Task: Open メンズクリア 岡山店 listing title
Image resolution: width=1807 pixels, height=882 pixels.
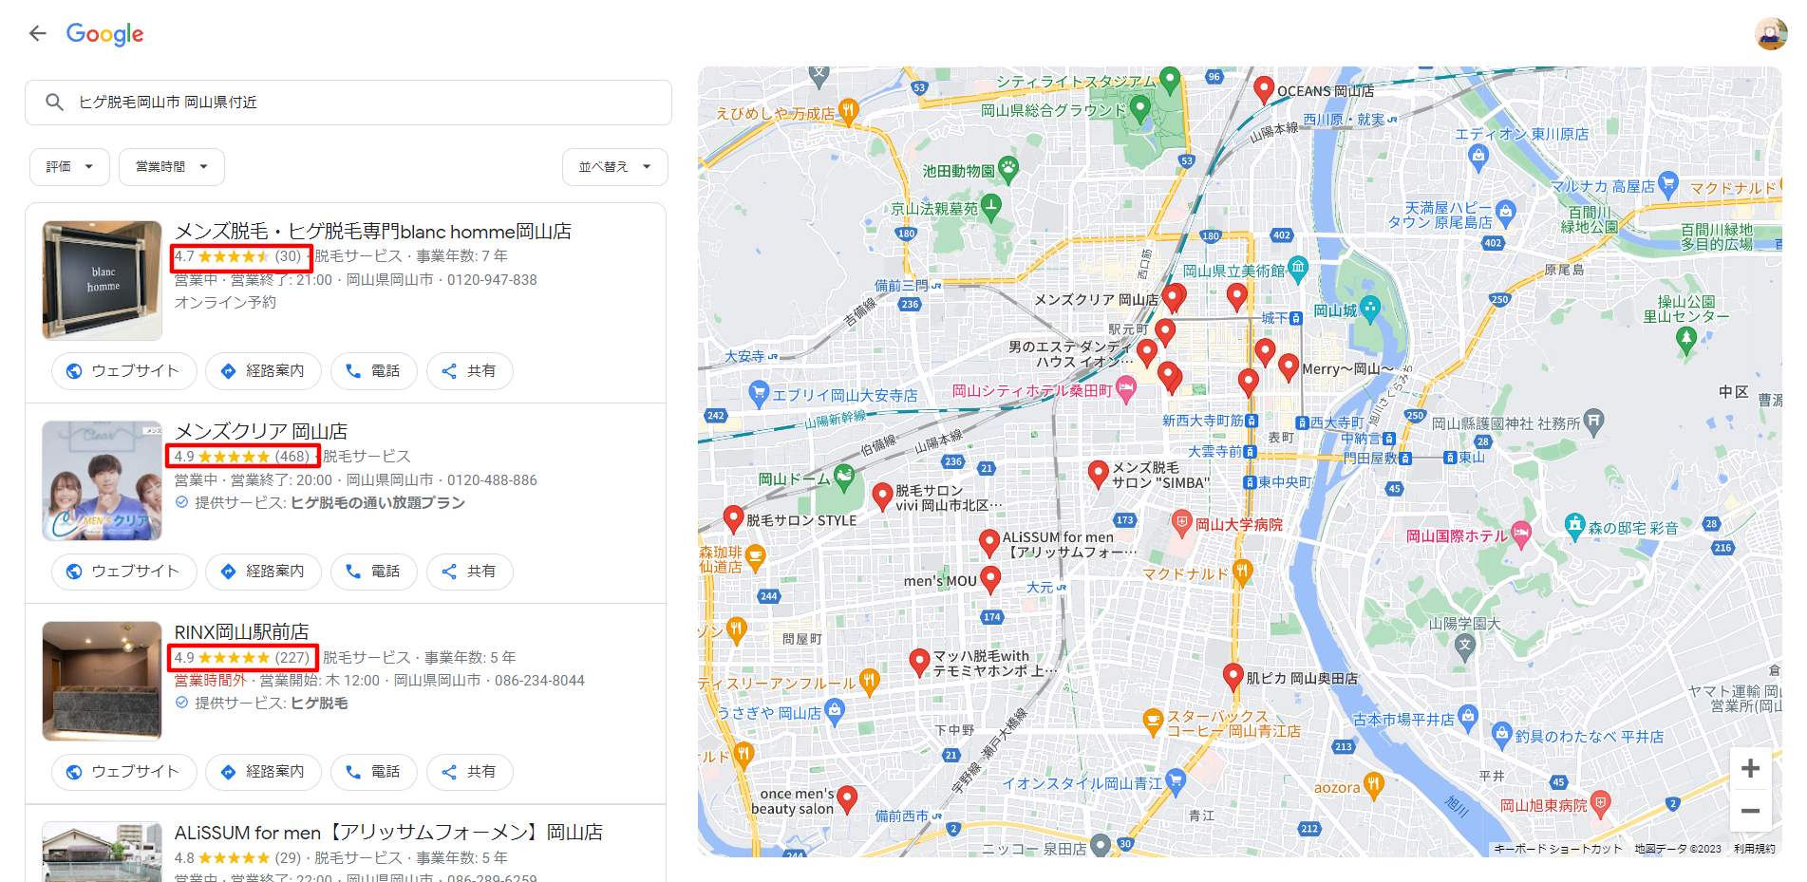Action: pos(261,431)
